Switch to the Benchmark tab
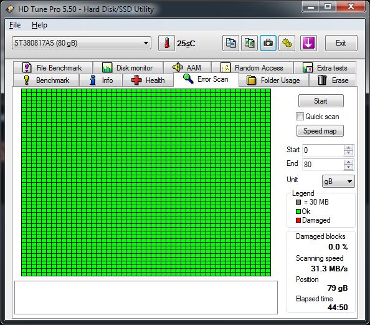The width and height of the screenshot is (370, 325). click(47, 80)
